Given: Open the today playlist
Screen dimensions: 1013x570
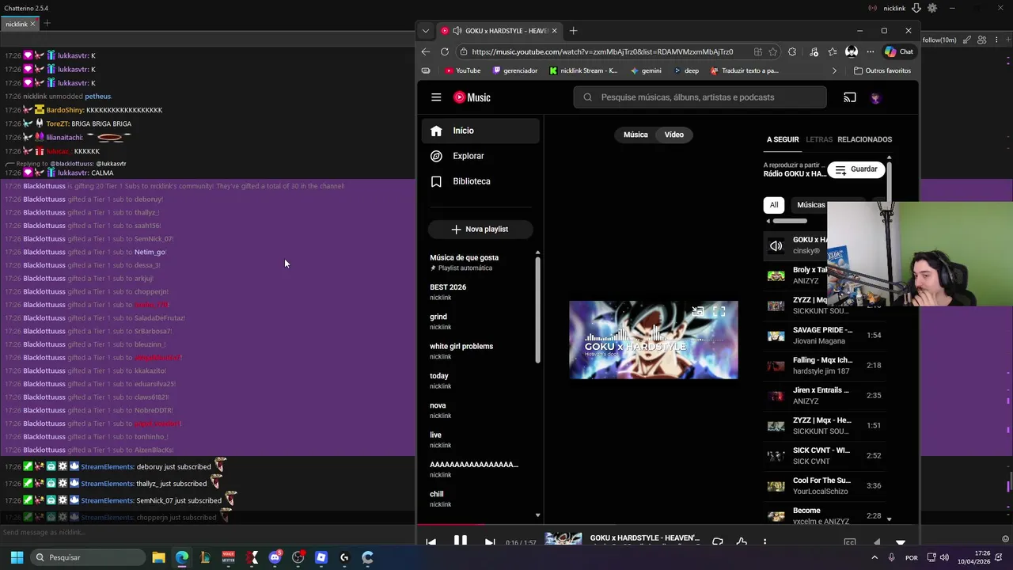Looking at the screenshot, I should (x=480, y=381).
